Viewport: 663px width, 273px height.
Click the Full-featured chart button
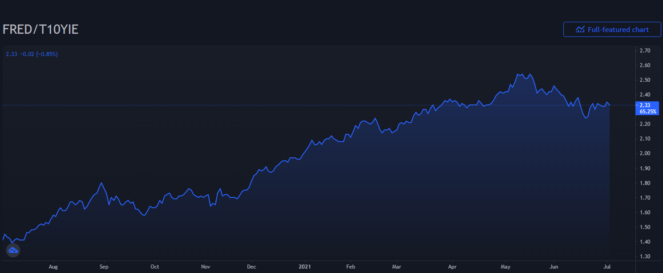(x=612, y=29)
